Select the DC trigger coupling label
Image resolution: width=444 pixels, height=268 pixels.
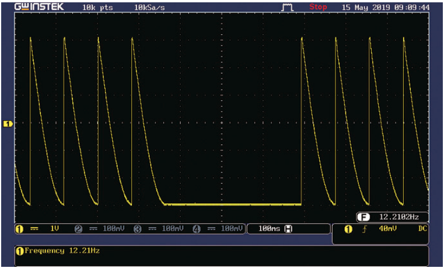[x=422, y=229]
